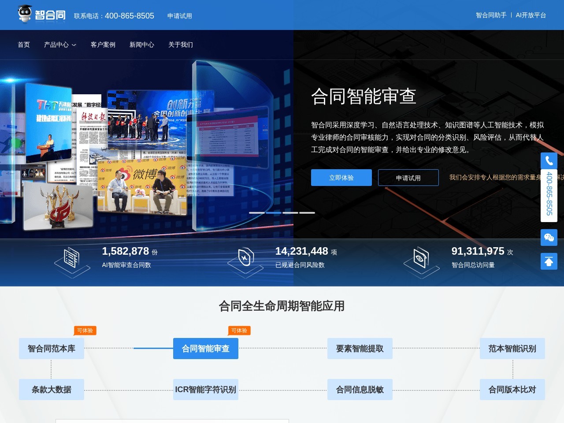This screenshot has height=423, width=564.
Task: Open 关于我们 in the navigation
Action: pos(181,45)
